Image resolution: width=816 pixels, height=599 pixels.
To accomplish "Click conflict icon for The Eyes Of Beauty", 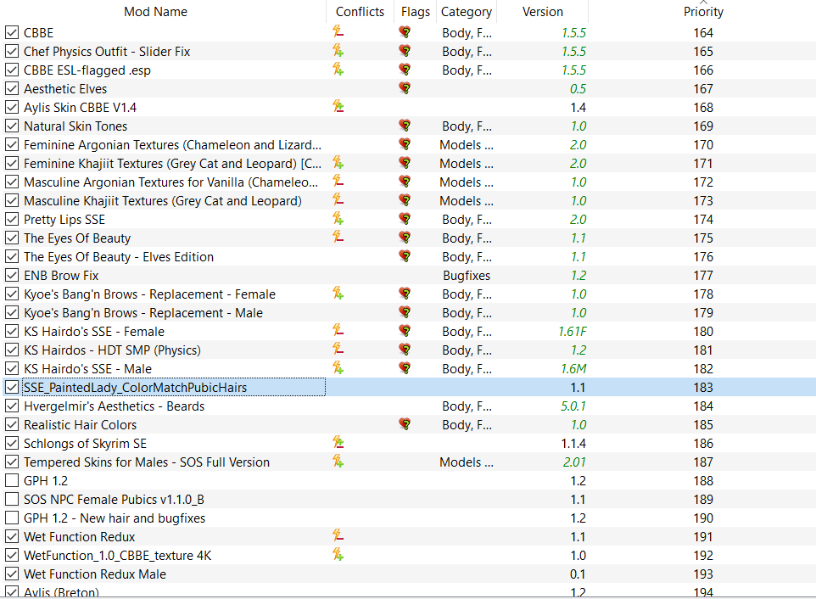I will [338, 238].
